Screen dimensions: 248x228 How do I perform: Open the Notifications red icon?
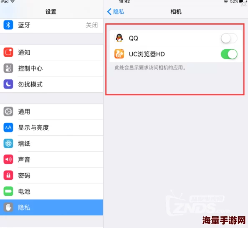coord(8,52)
